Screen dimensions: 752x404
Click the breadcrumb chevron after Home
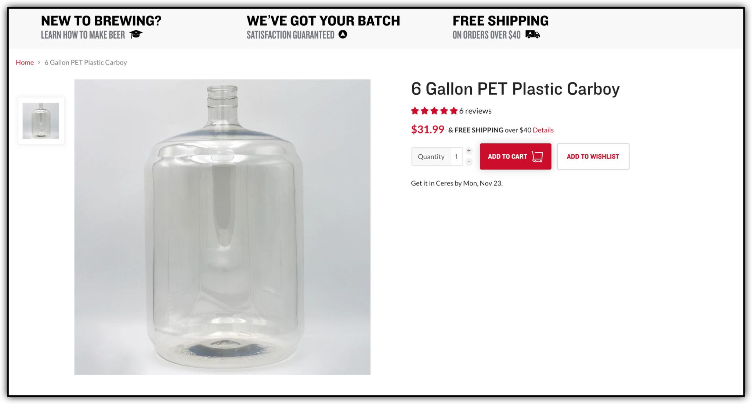point(39,62)
